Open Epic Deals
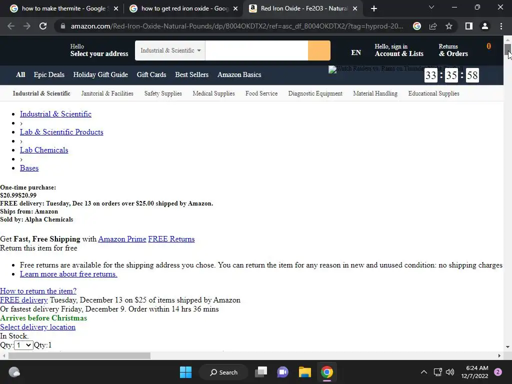The height and width of the screenshot is (384, 512). click(49, 75)
